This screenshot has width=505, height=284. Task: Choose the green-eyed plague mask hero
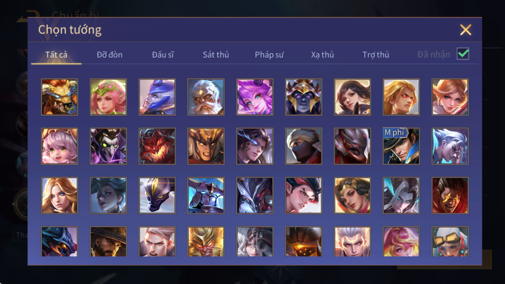pos(108,146)
